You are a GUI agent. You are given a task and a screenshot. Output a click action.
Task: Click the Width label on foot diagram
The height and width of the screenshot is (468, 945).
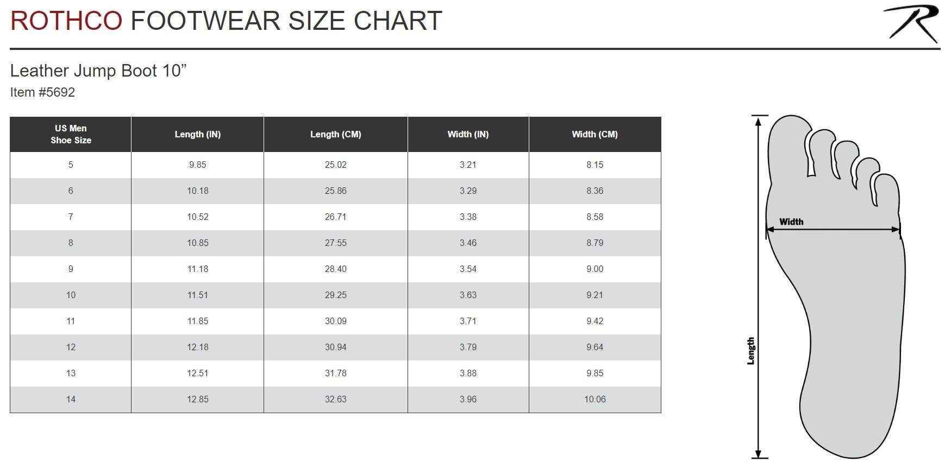pos(791,222)
